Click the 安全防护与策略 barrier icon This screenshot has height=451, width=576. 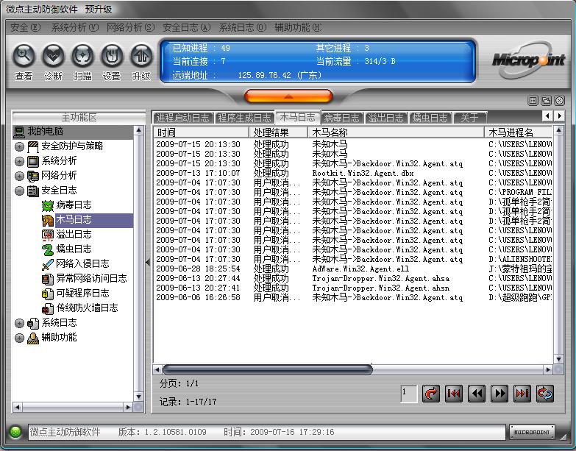click(x=33, y=146)
